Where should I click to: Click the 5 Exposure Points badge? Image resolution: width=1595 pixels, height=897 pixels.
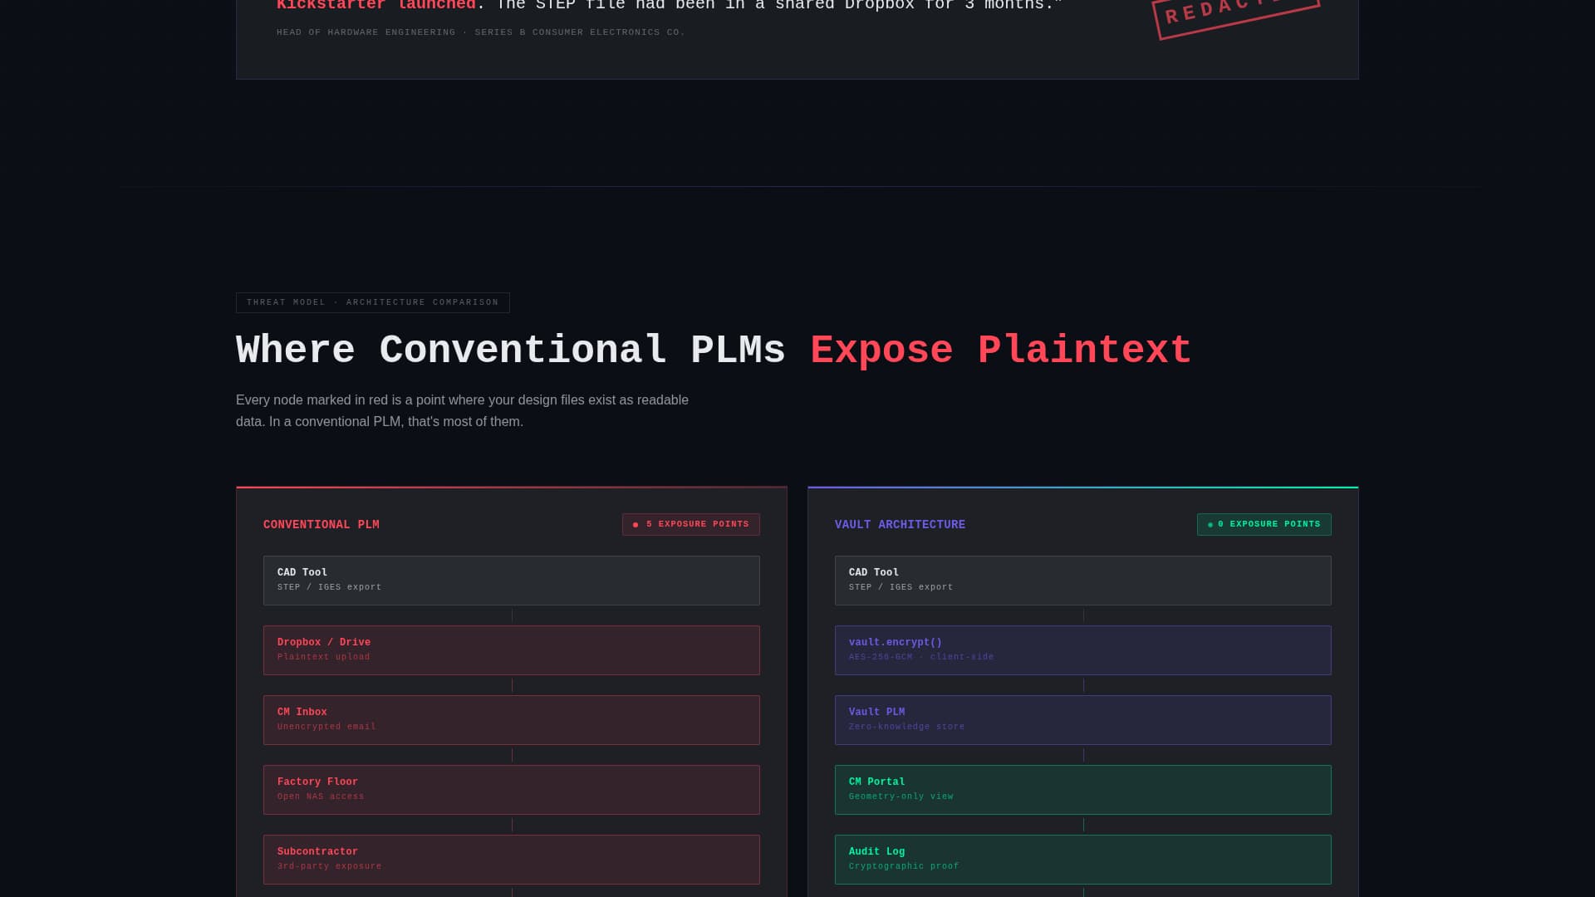(x=691, y=524)
